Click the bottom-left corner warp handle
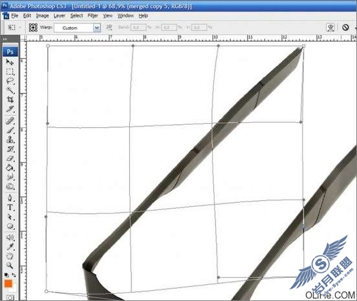Viewport: 357px width, 301px height. (x=46, y=291)
